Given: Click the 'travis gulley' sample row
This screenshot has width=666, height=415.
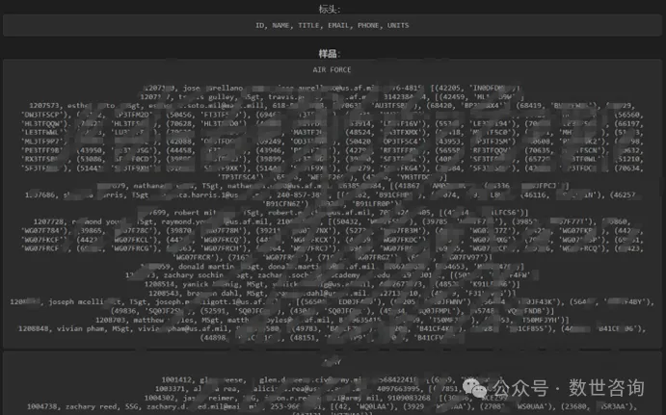Looking at the screenshot, I should [x=333, y=96].
